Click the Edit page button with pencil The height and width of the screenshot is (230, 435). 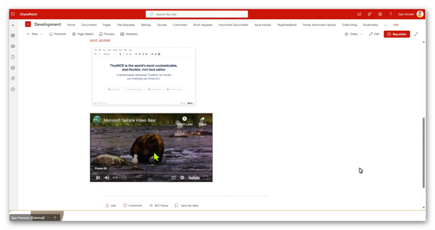click(x=374, y=34)
